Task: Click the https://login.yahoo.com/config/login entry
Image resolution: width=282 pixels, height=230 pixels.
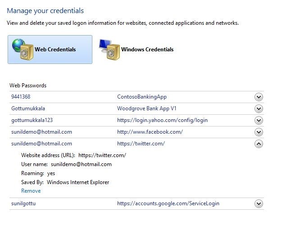Action: [162, 120]
